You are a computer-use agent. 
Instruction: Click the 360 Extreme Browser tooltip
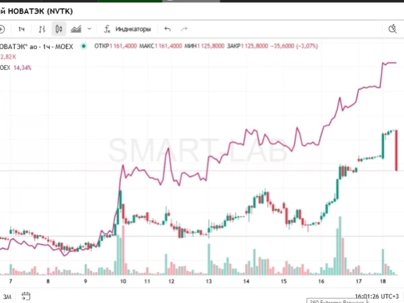click(336, 301)
